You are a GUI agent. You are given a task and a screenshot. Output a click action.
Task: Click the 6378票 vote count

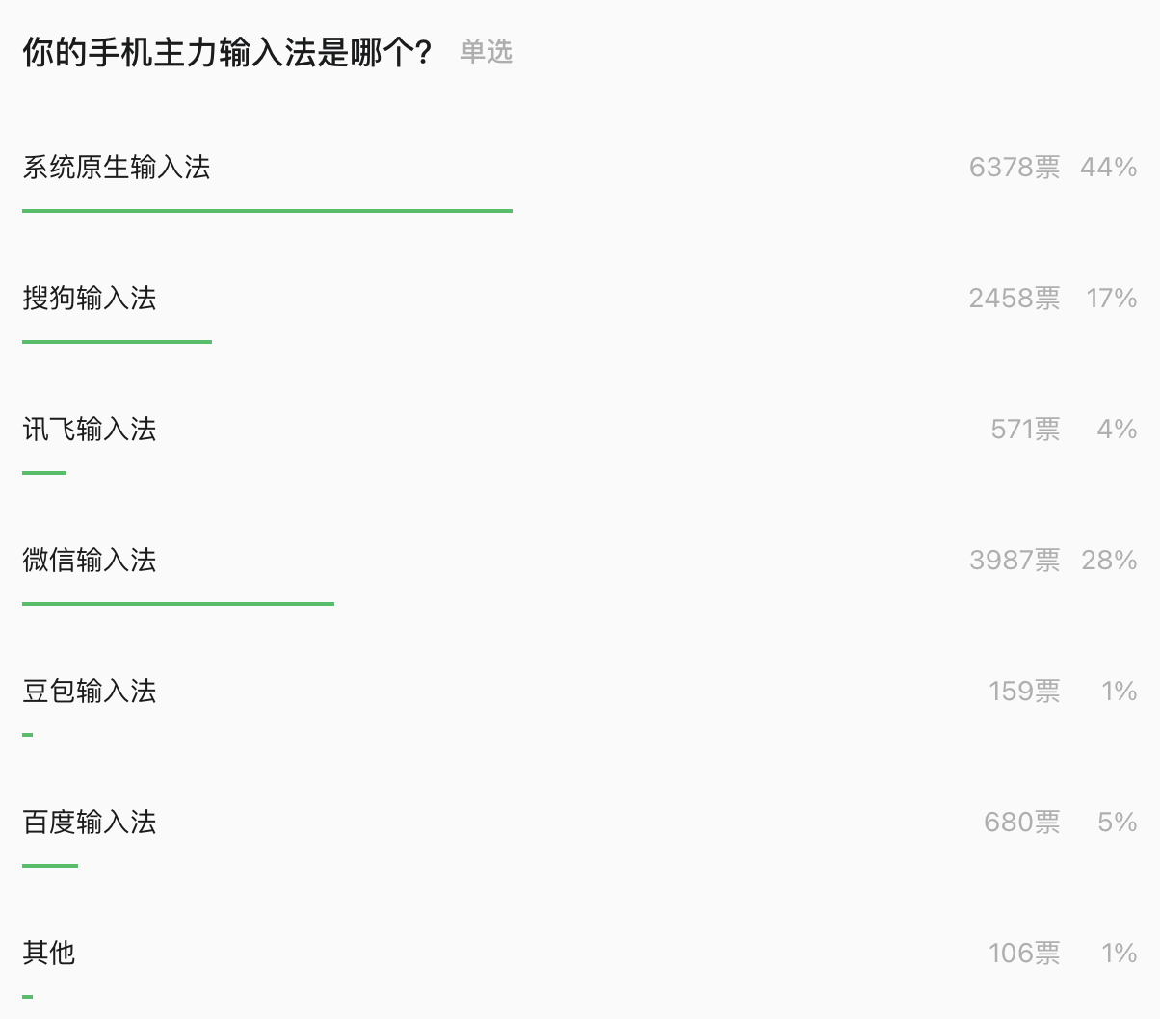(1015, 168)
